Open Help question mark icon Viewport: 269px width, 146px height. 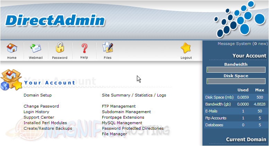(x=84, y=48)
